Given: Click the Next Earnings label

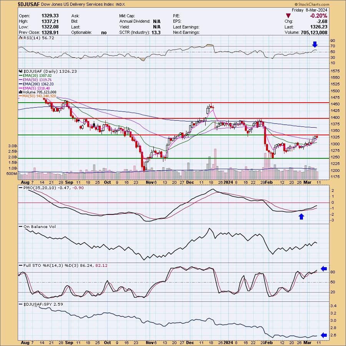Looking at the screenshot, I should tap(186, 32).
